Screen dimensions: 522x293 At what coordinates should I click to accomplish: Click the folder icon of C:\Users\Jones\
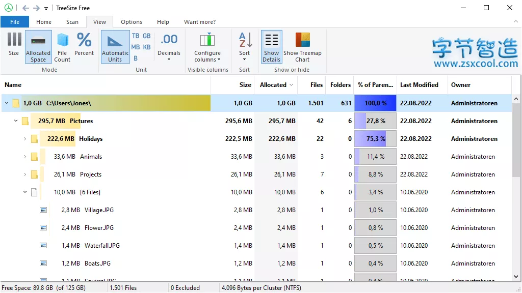(16, 103)
